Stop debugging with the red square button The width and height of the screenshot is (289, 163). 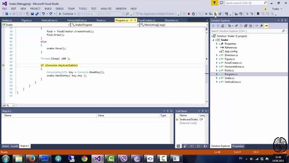(189, 14)
